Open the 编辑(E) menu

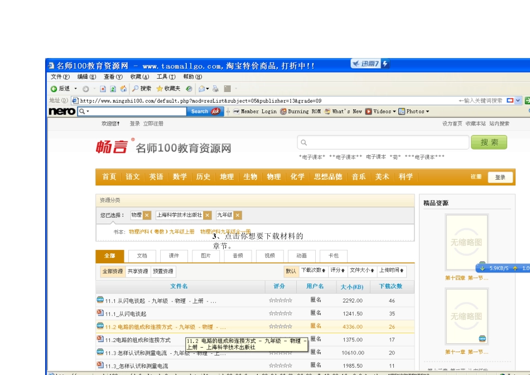click(87, 77)
